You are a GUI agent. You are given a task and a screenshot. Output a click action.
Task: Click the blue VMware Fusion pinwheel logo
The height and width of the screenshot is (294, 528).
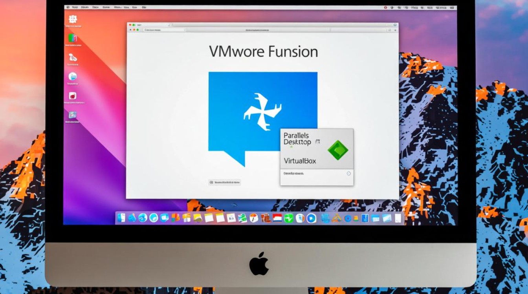click(x=263, y=112)
